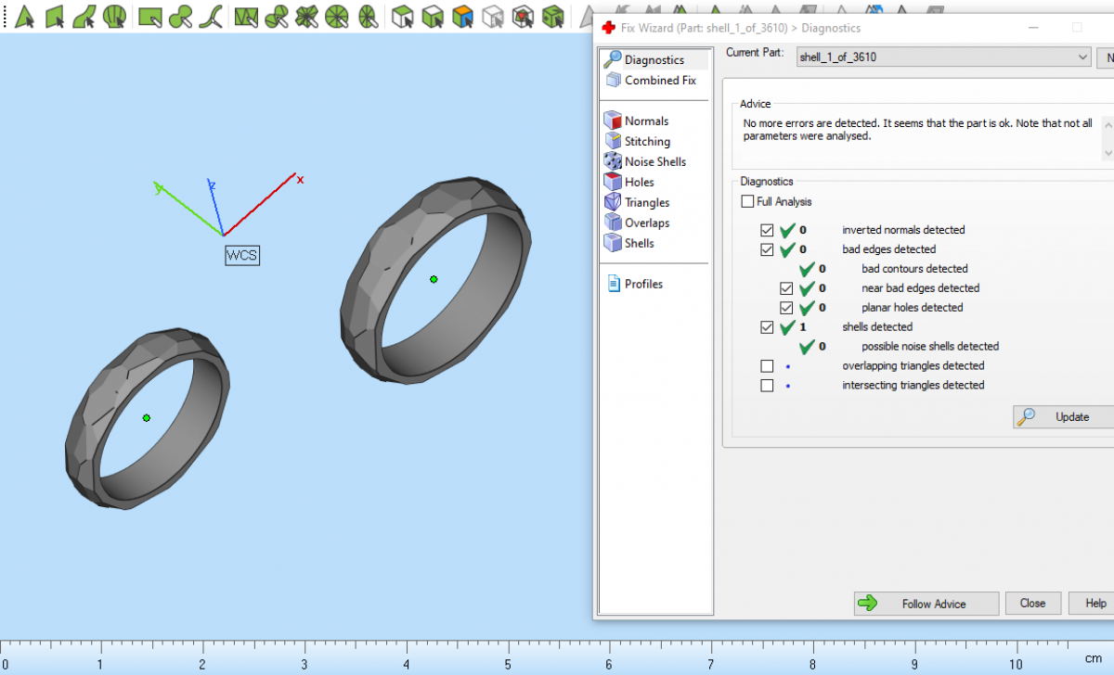
Task: Check the intersecting triangles detected box
Action: click(x=767, y=385)
